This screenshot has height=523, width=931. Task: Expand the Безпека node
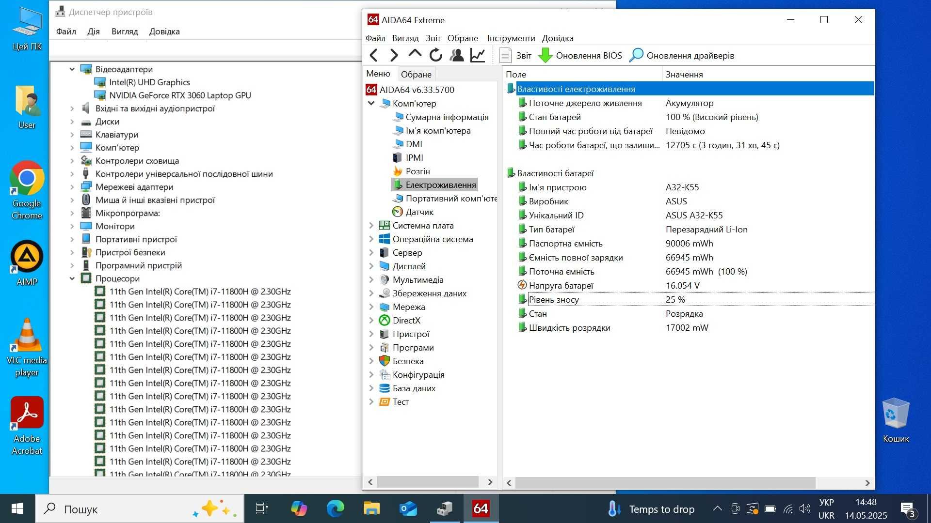(371, 361)
